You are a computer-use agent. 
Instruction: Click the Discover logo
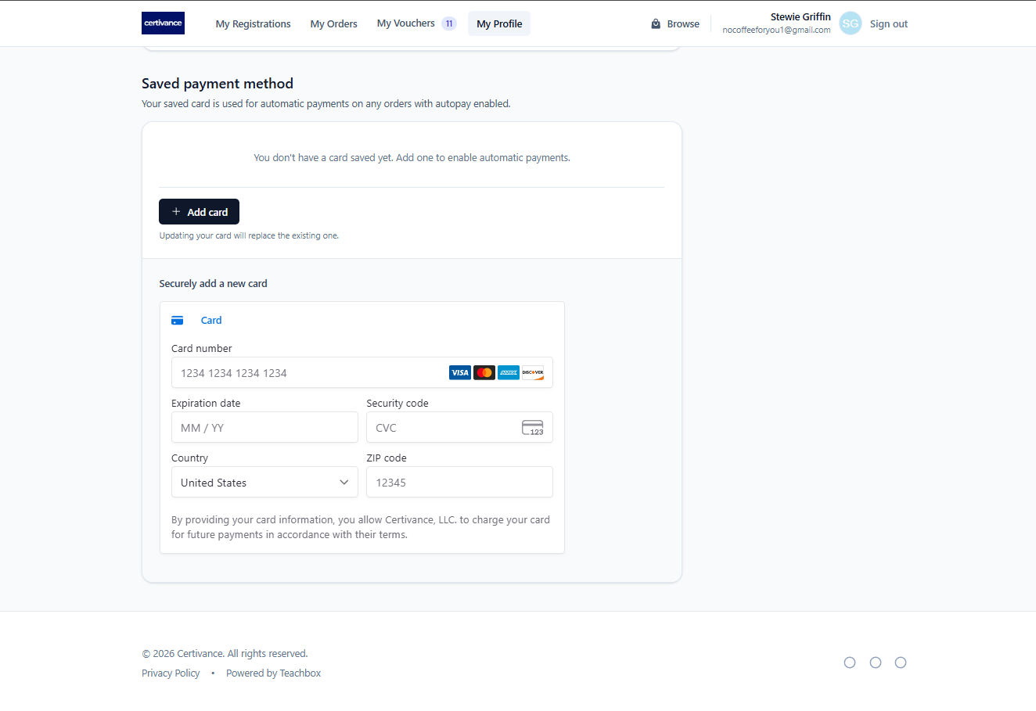[533, 373]
